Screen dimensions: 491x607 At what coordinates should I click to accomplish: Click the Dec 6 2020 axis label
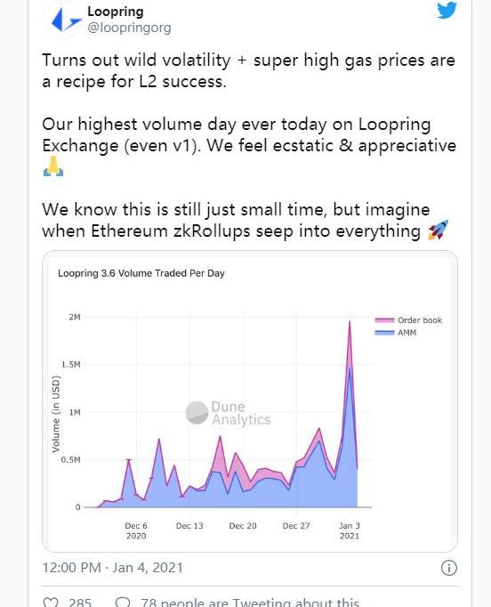tap(136, 530)
